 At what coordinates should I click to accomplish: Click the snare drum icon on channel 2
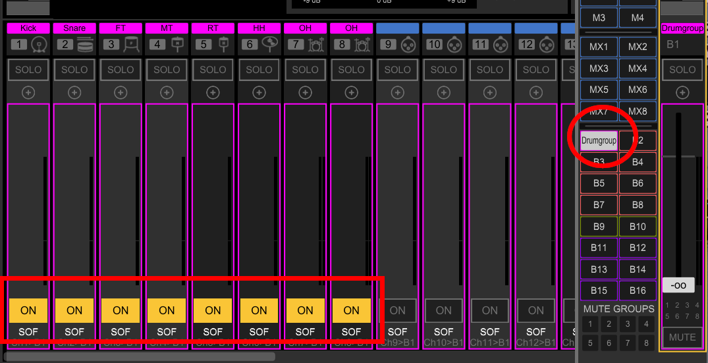pos(85,45)
